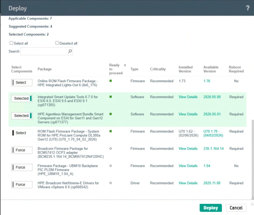
Task: Click available version 2025.11.00 link
Action: (x=212, y=183)
